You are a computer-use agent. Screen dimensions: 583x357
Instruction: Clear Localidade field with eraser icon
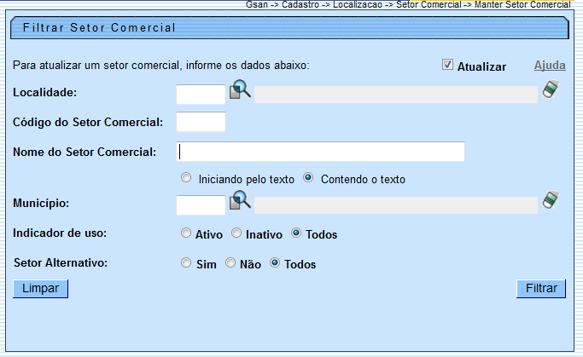coord(551,90)
